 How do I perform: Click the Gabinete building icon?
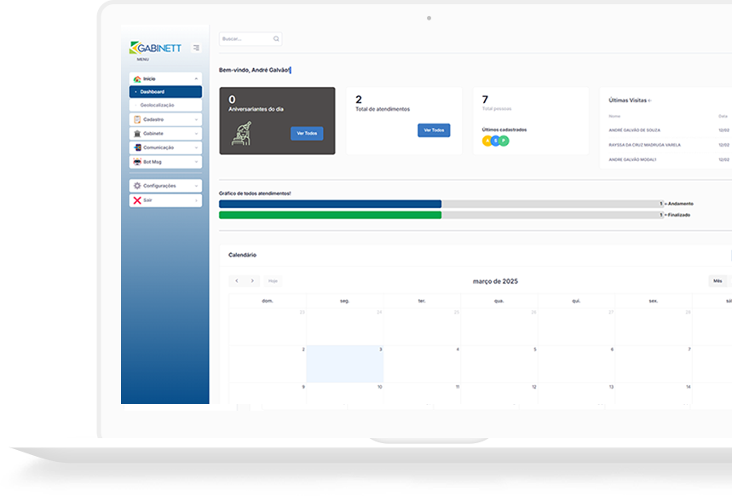(137, 134)
